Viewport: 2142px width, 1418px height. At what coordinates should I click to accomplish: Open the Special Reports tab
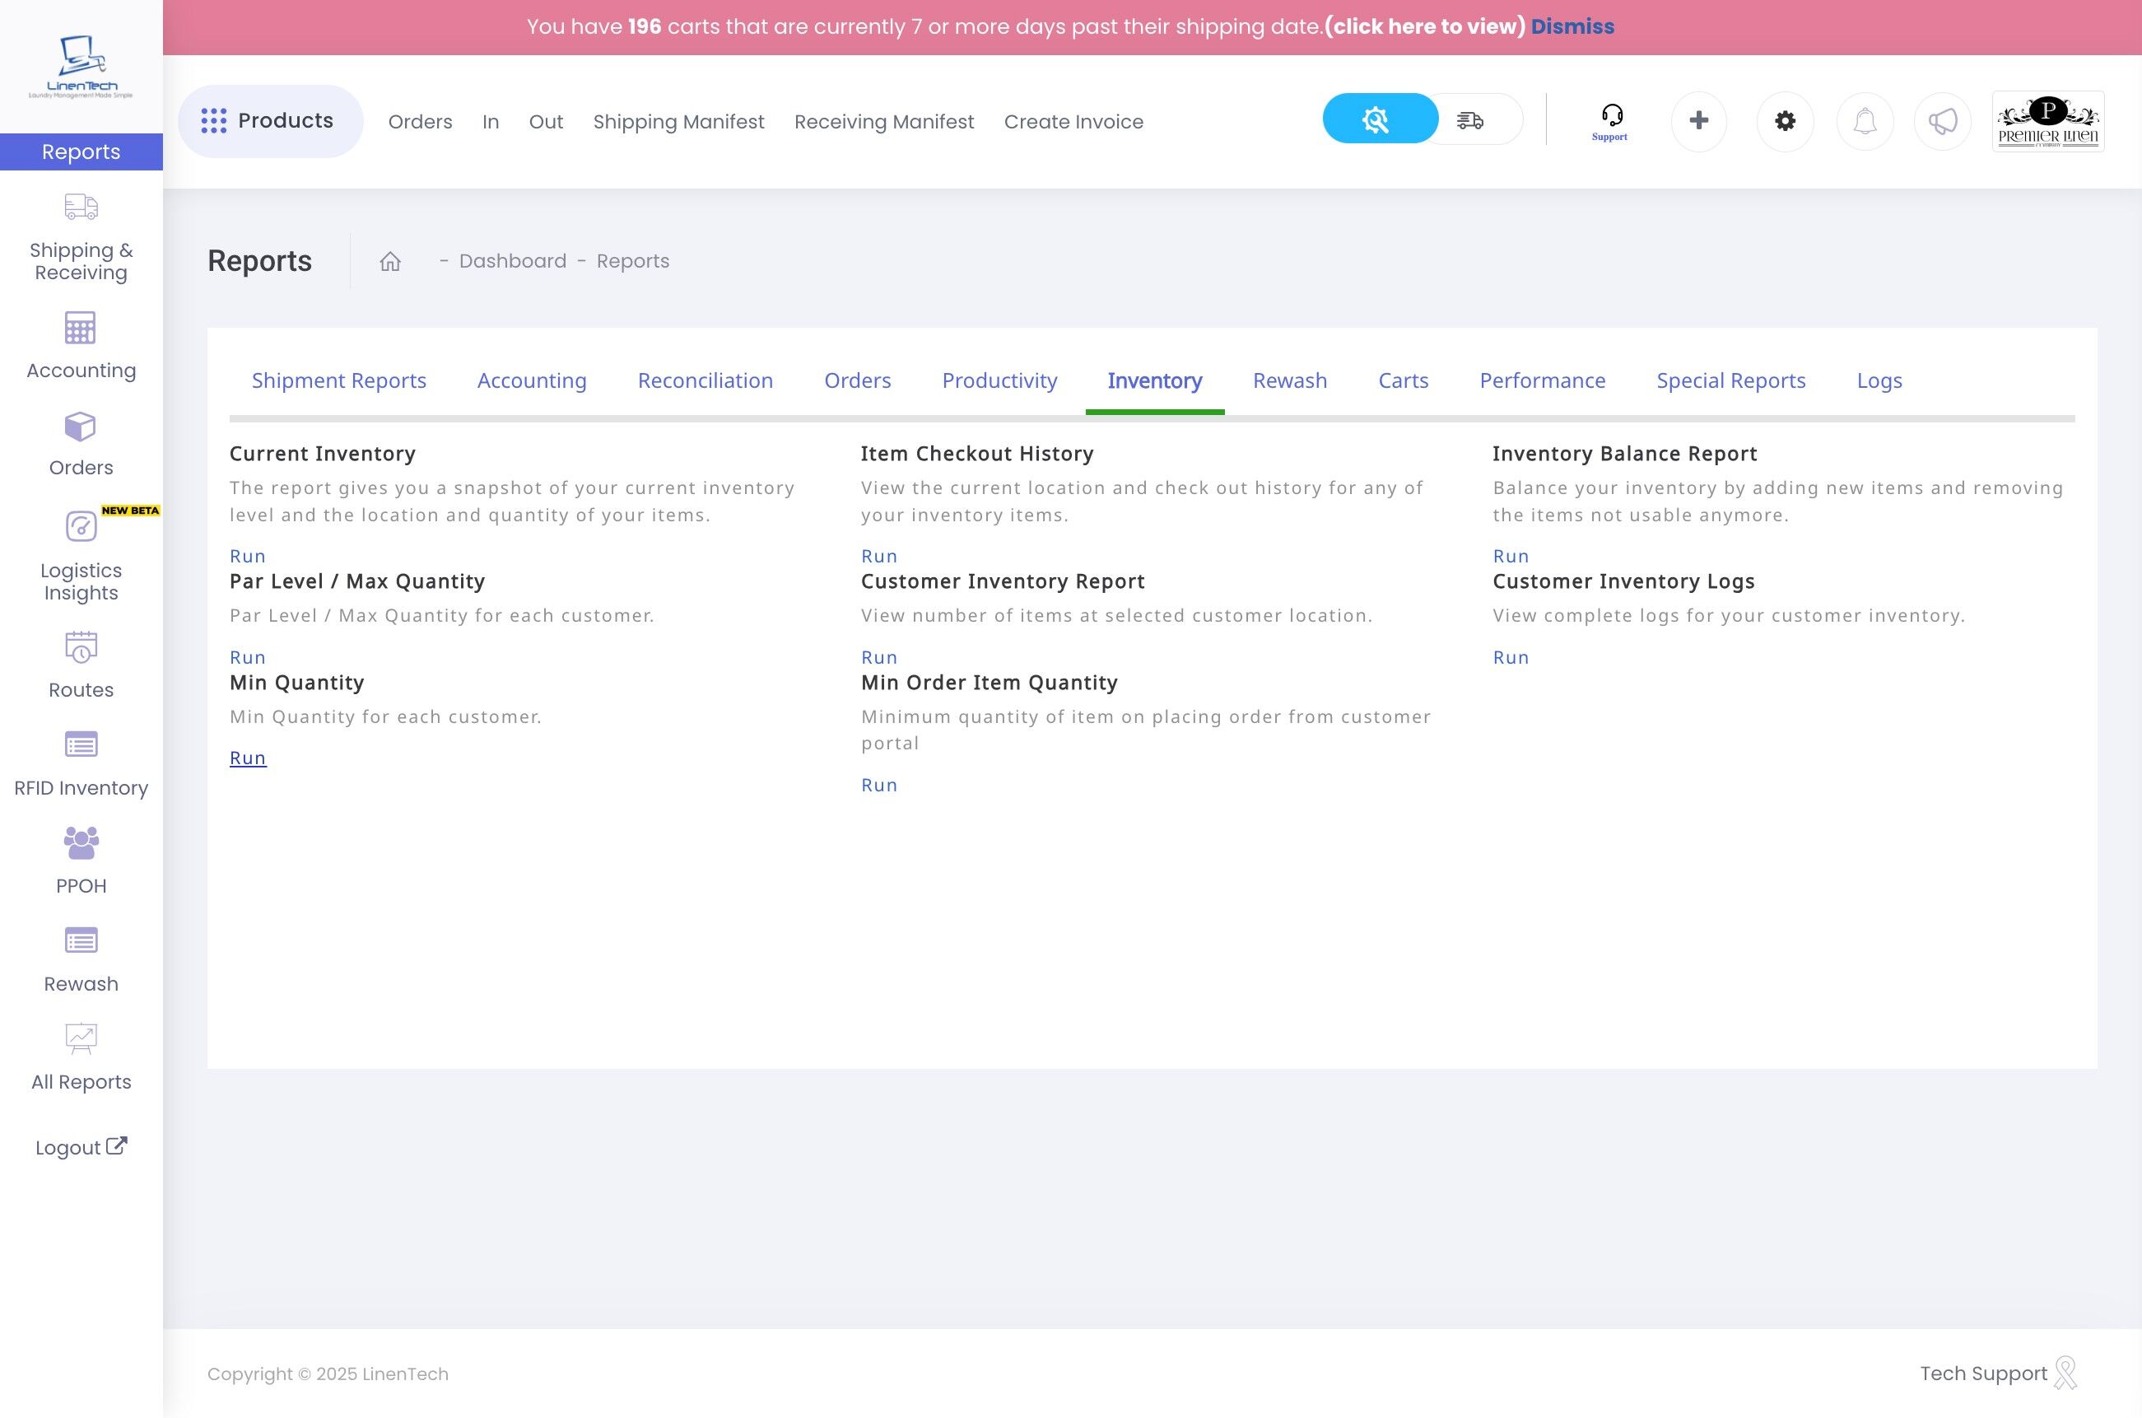(x=1730, y=380)
